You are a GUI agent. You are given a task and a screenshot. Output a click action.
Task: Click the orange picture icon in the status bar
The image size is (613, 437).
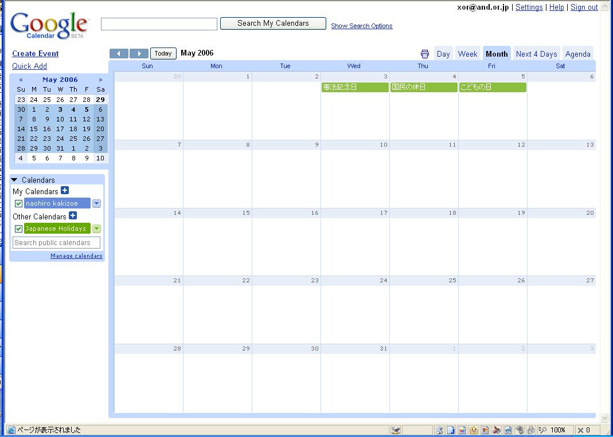point(485,430)
